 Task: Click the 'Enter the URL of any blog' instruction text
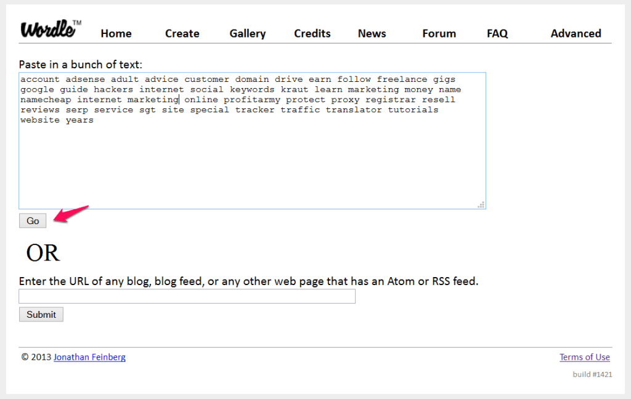(x=248, y=281)
